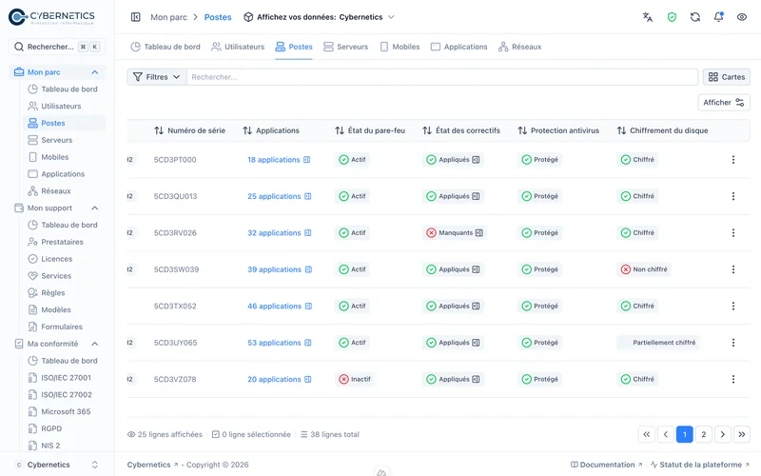This screenshot has width=761, height=476.
Task: Click Mon parc breadcrumb
Action: (x=168, y=17)
